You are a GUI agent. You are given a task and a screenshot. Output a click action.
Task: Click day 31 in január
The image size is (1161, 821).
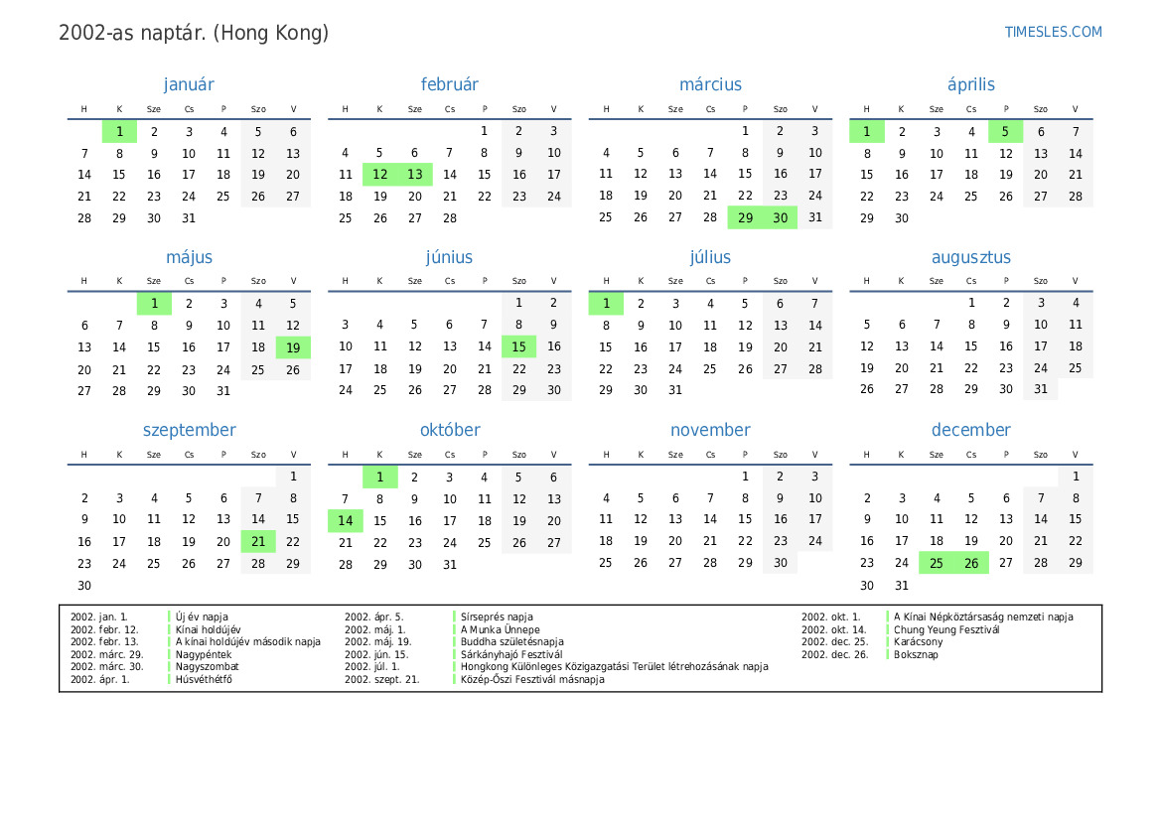coord(189,218)
